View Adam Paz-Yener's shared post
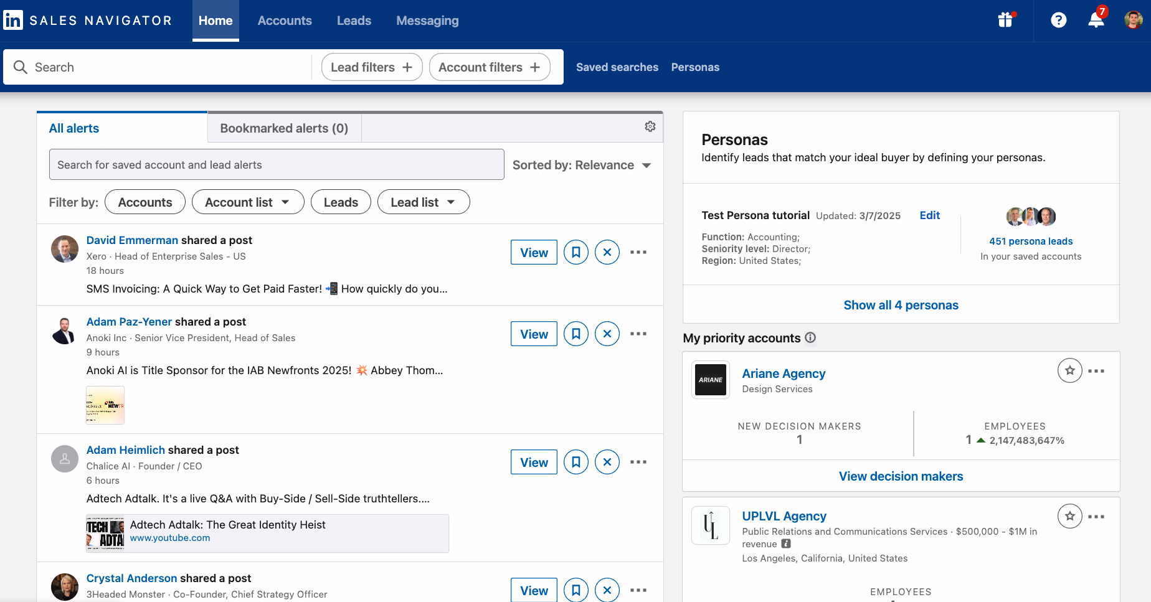This screenshot has width=1151, height=602. pyautogui.click(x=534, y=334)
